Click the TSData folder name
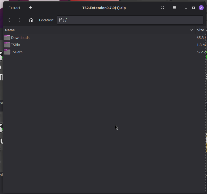Viewport: 207px width, 194px height. pyautogui.click(x=17, y=52)
